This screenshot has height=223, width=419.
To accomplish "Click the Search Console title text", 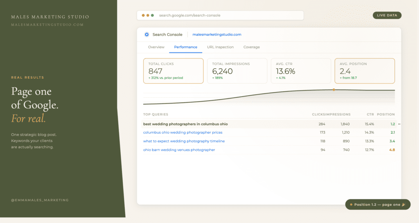I will [167, 34].
